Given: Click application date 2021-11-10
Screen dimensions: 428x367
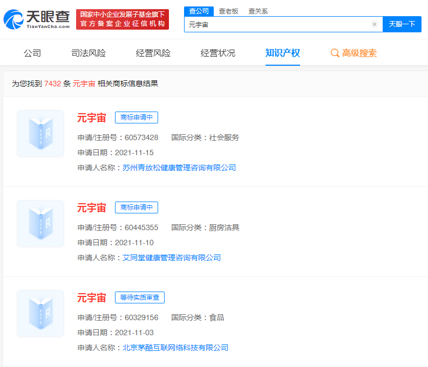Looking at the screenshot, I should click(134, 243).
